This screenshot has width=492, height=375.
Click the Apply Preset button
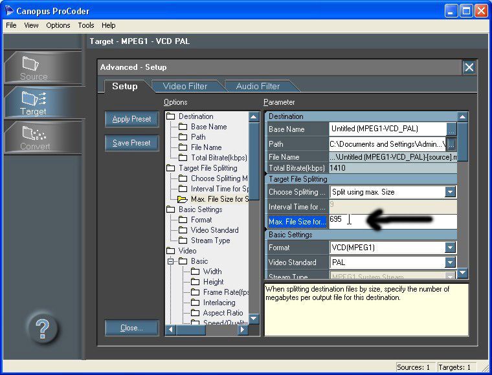132,119
